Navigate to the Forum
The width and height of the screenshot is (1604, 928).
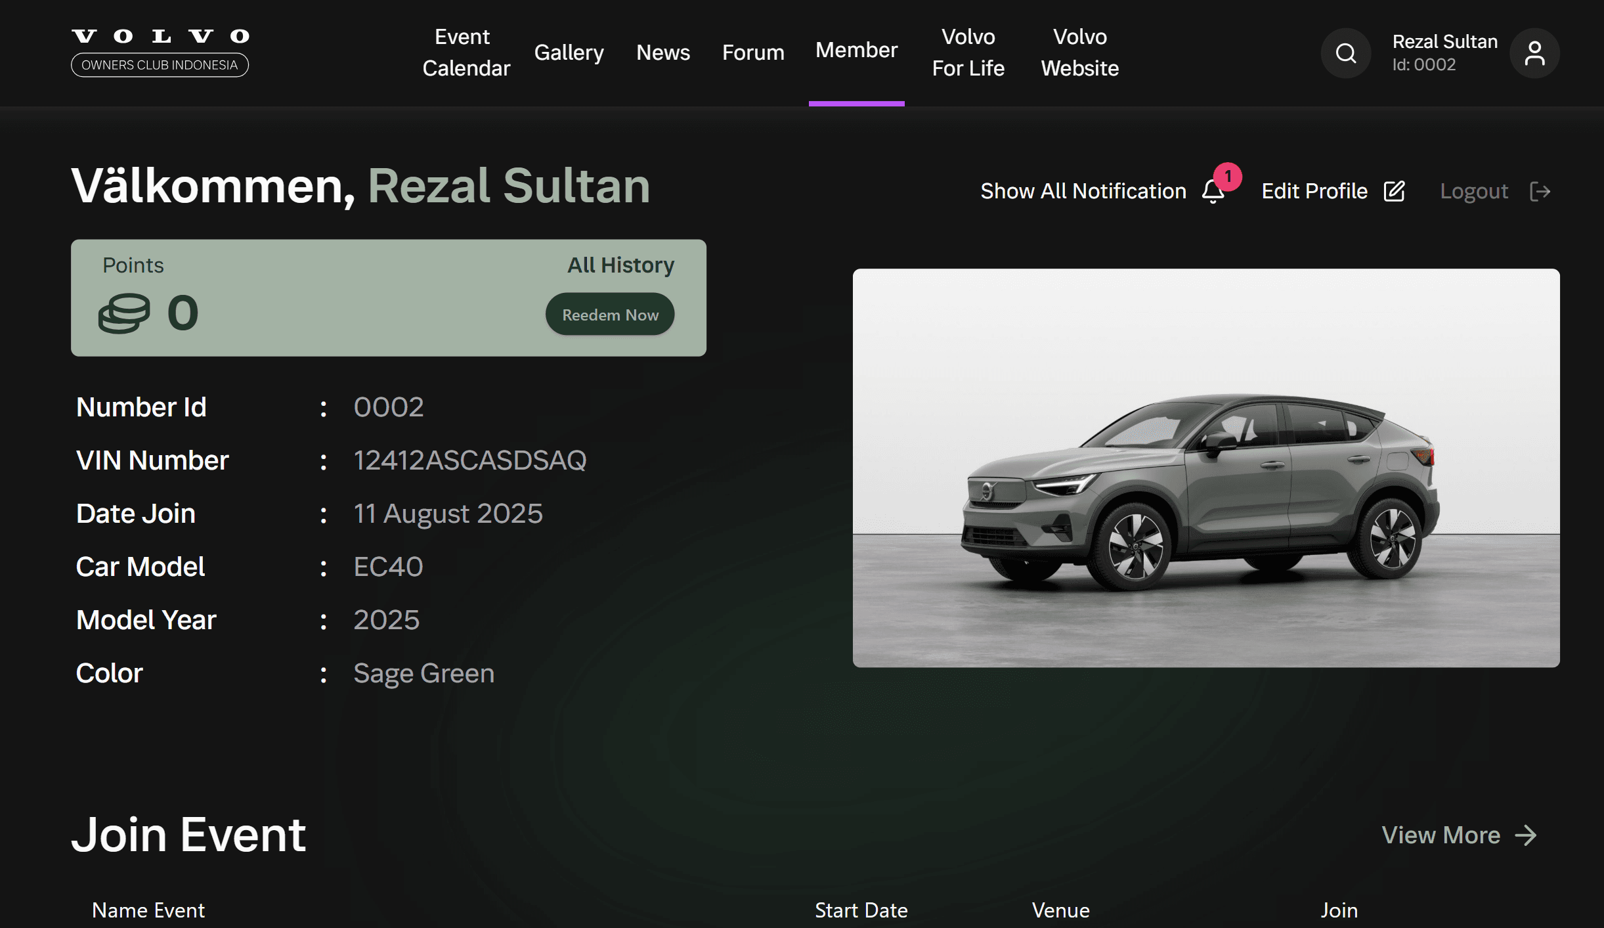(x=752, y=53)
